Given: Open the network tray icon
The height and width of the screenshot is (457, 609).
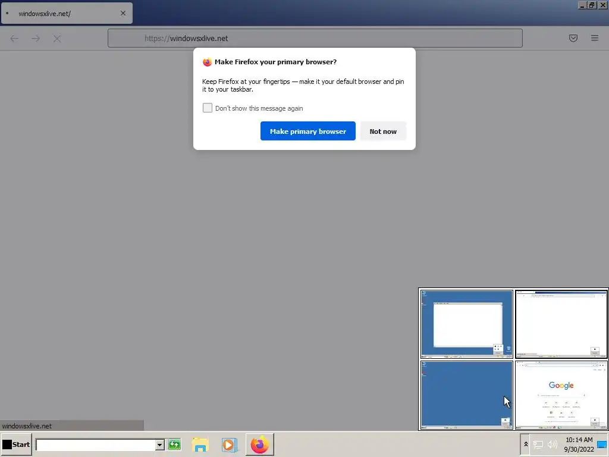Looking at the screenshot, I should click(x=538, y=445).
